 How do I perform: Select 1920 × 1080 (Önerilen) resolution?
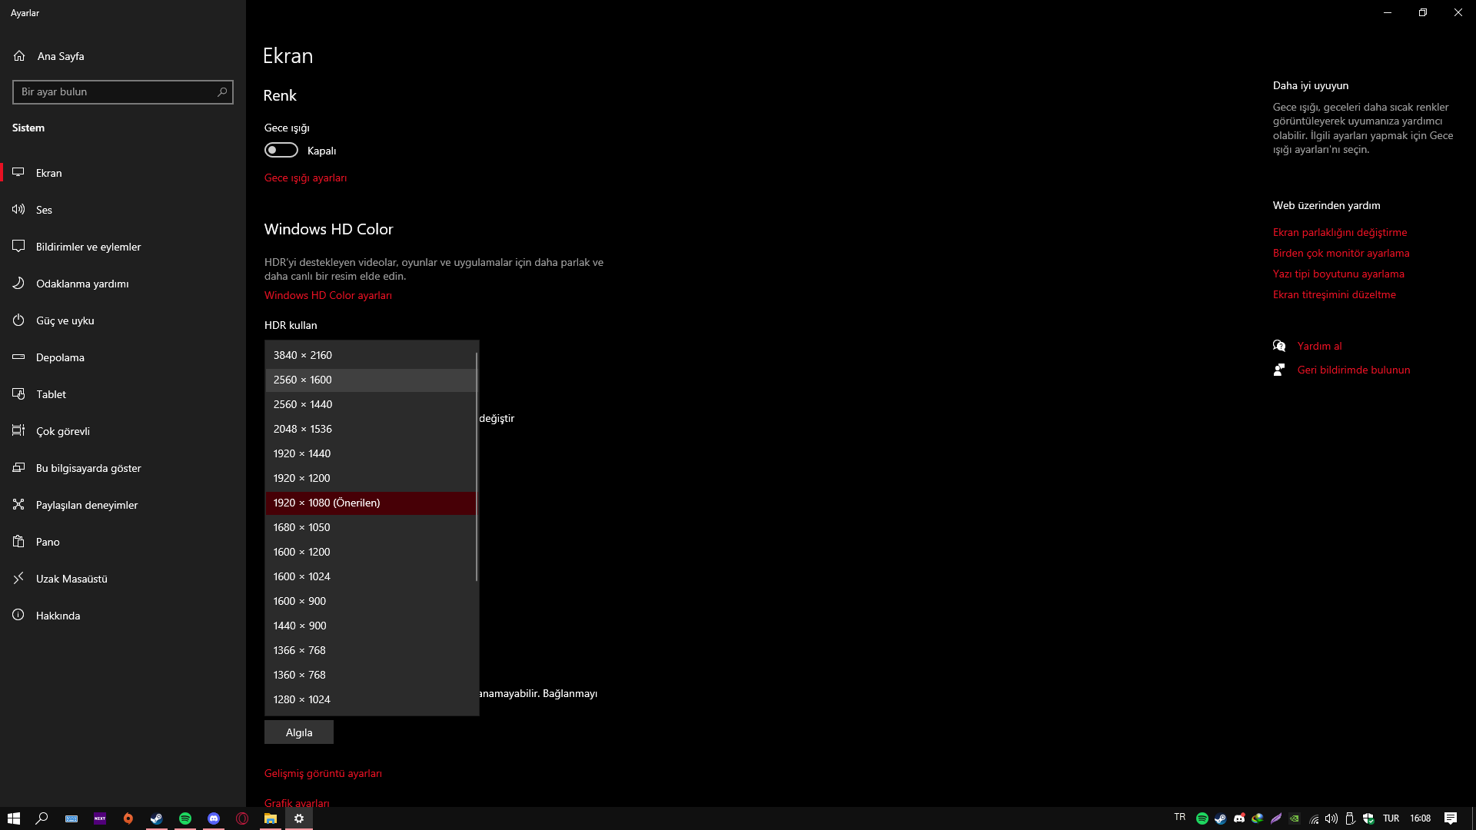(371, 503)
